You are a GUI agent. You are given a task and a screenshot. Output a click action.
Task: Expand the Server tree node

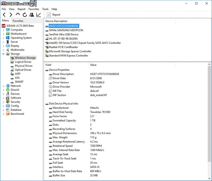[x=4, y=42]
